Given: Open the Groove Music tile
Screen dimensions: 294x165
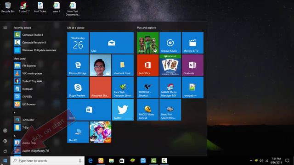Looking at the screenshot, I should [170, 43].
